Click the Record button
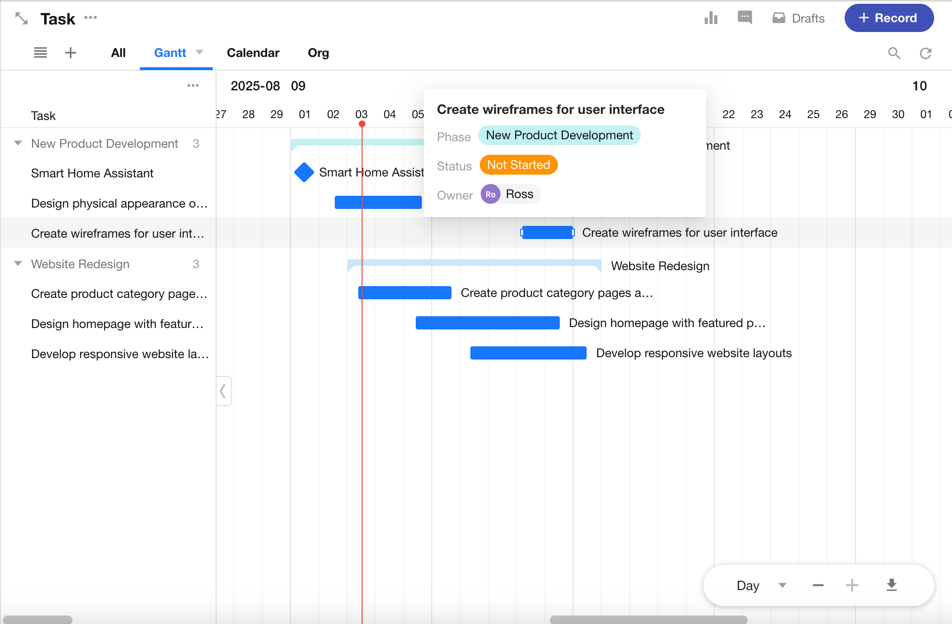The width and height of the screenshot is (952, 624). pos(888,18)
